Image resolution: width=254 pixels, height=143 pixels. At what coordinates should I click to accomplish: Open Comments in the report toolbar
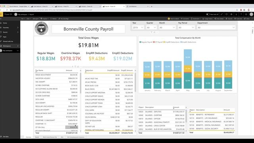(x=185, y=19)
